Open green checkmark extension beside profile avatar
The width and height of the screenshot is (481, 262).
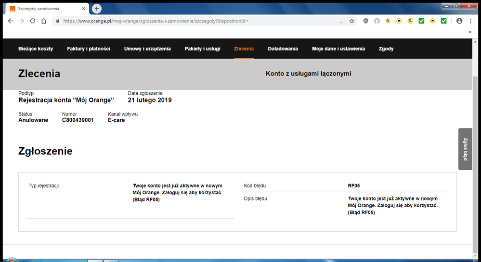click(x=443, y=21)
